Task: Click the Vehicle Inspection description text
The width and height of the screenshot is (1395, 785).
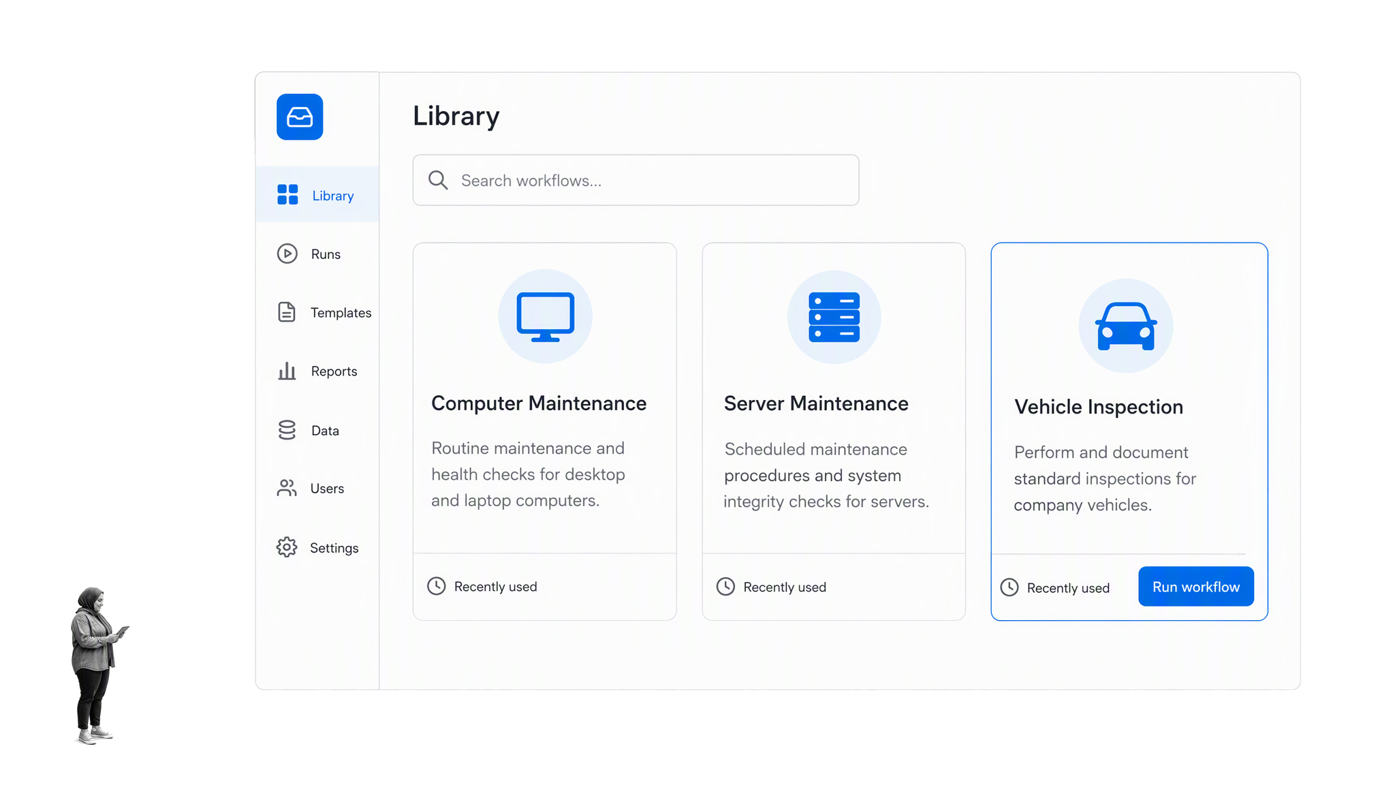Action: click(x=1105, y=478)
